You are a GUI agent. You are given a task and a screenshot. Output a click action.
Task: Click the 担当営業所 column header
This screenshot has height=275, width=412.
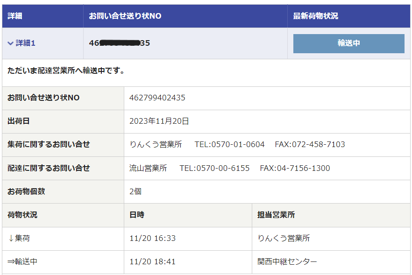coord(276,215)
